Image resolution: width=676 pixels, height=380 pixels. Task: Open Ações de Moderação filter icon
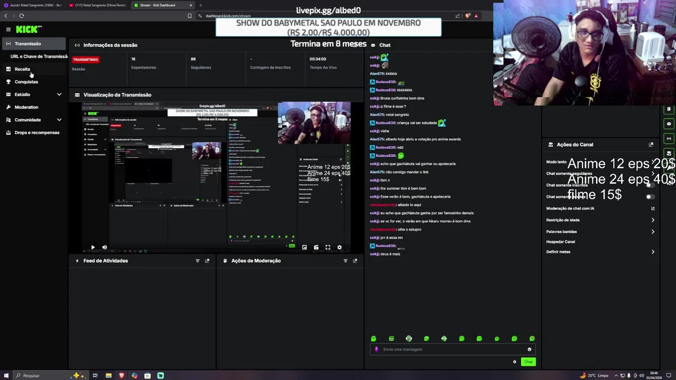coord(345,261)
